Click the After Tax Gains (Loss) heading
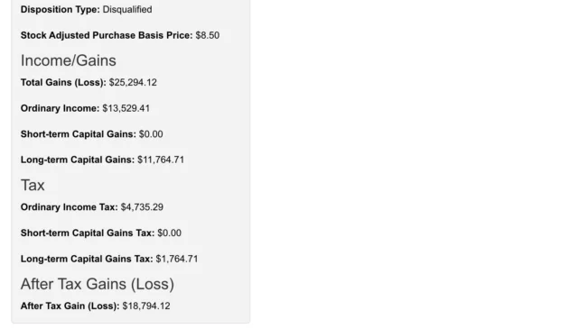Screen dimensions: 569x329 coord(98,284)
